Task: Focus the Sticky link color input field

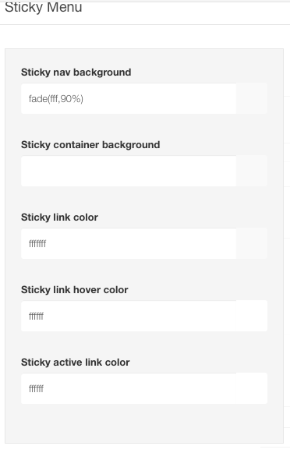Action: coord(129,243)
